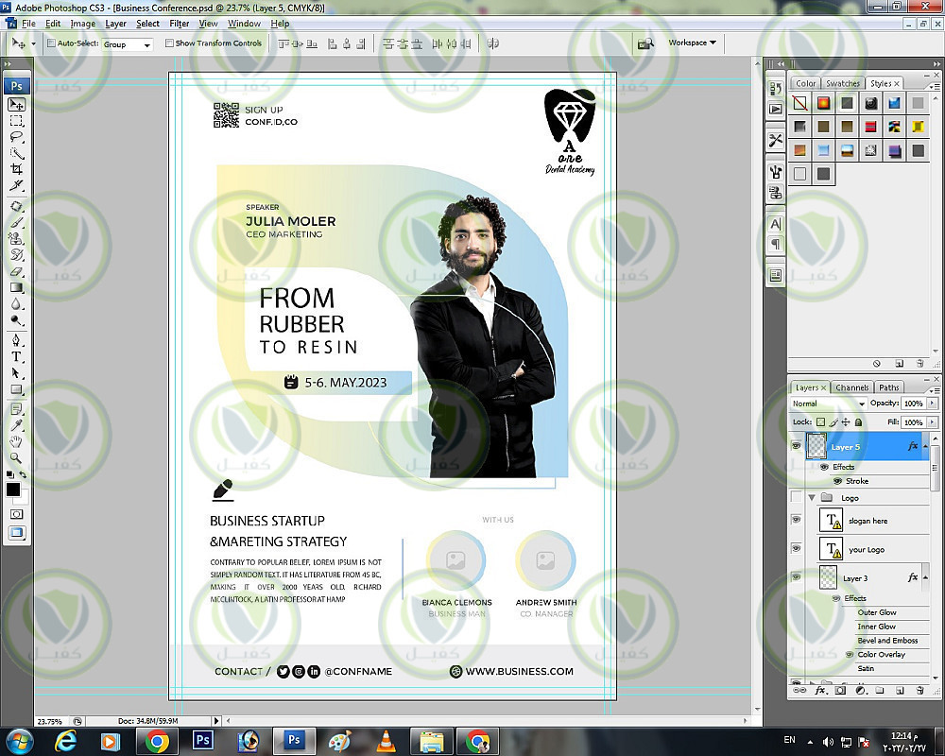945x756 pixels.
Task: Open the Image menu
Action: (x=82, y=24)
